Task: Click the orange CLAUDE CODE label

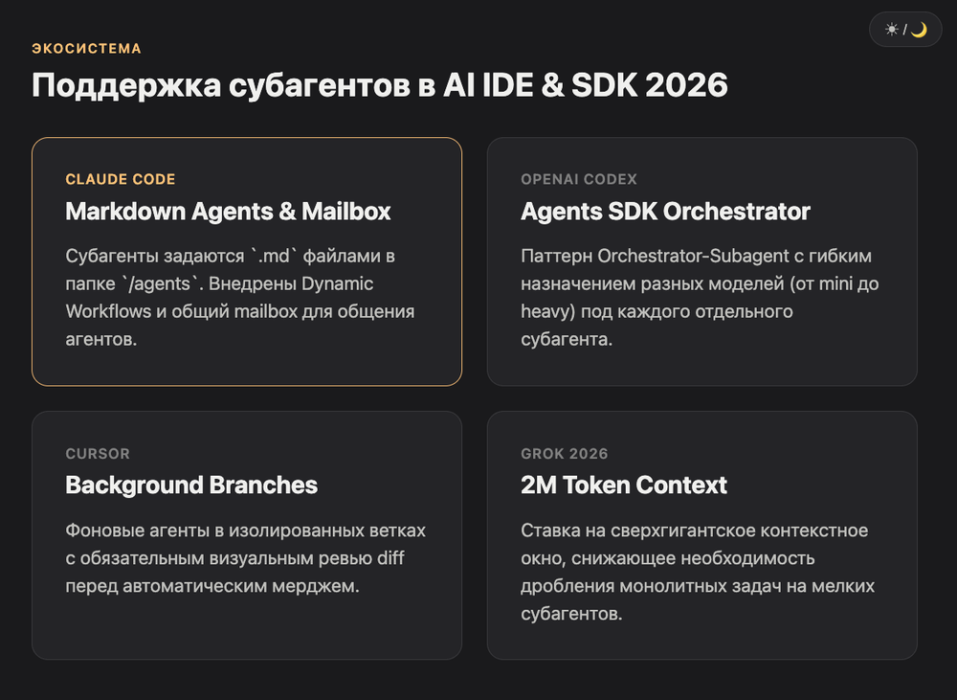Action: 121,179
